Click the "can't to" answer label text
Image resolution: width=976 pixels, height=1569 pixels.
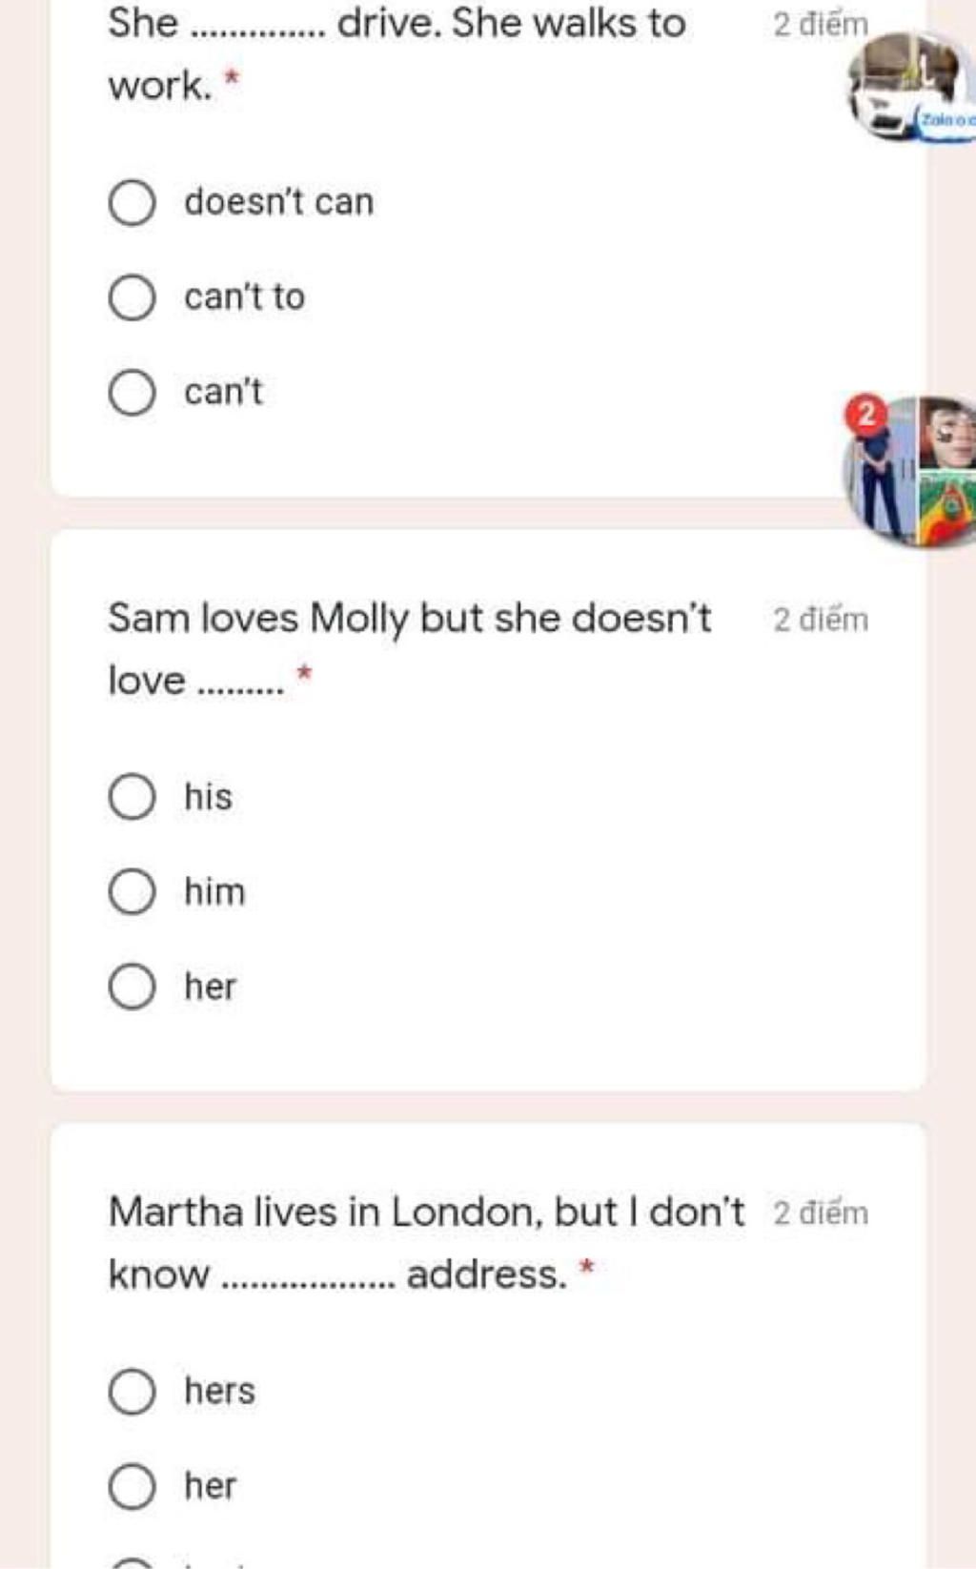coord(245,297)
